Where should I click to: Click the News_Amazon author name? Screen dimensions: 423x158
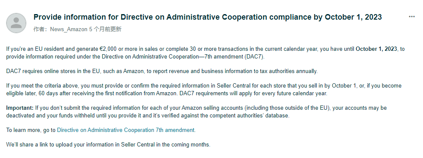coord(69,29)
